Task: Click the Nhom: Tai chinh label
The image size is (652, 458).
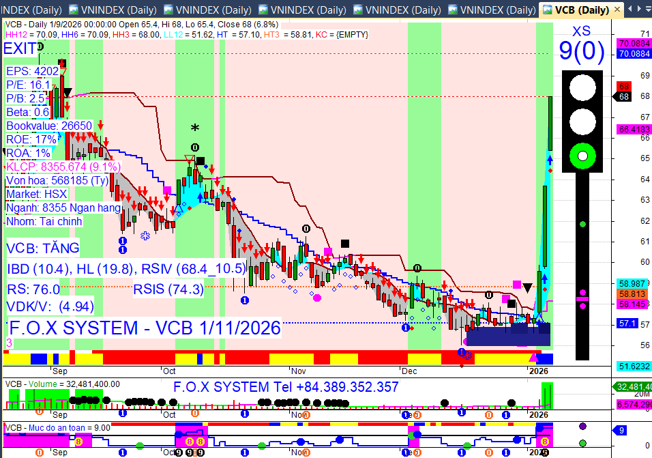Action: [44, 221]
